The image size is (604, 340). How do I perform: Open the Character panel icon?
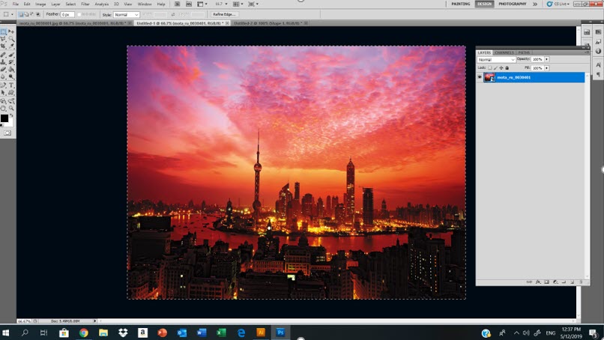point(598,65)
